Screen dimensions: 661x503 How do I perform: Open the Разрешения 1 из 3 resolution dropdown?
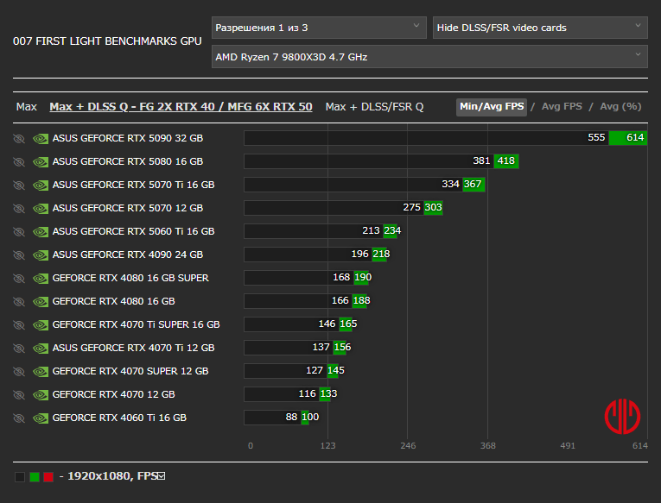click(x=319, y=28)
